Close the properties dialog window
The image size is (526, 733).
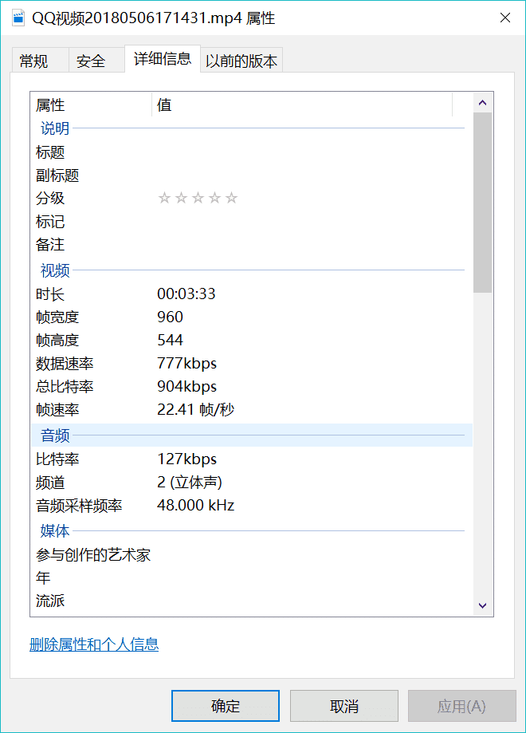click(x=504, y=18)
